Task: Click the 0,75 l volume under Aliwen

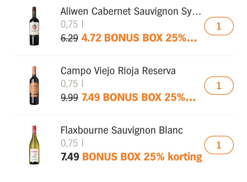Action: (72, 24)
